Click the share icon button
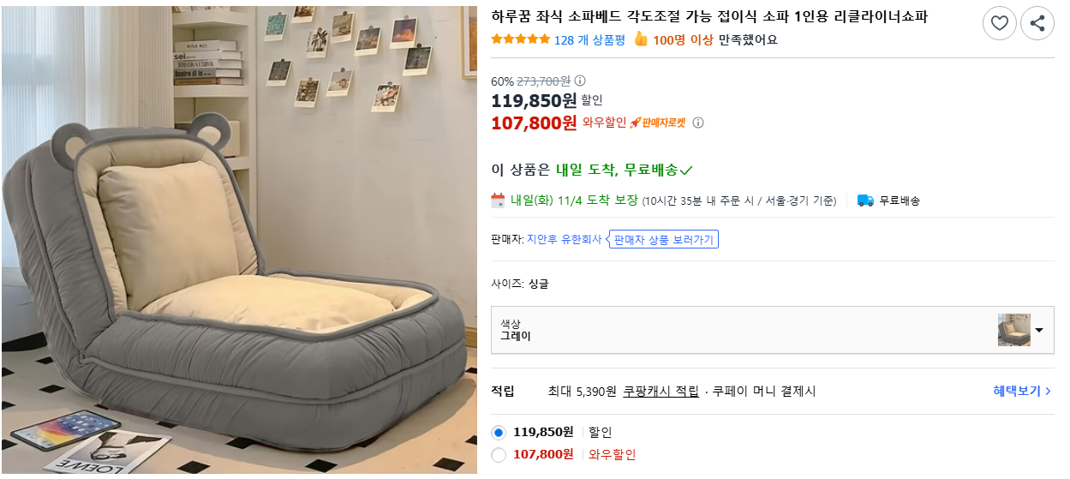This screenshot has height=479, width=1070. 1037,23
